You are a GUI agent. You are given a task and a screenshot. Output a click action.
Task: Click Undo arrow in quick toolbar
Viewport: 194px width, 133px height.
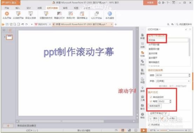click(x=22, y=24)
